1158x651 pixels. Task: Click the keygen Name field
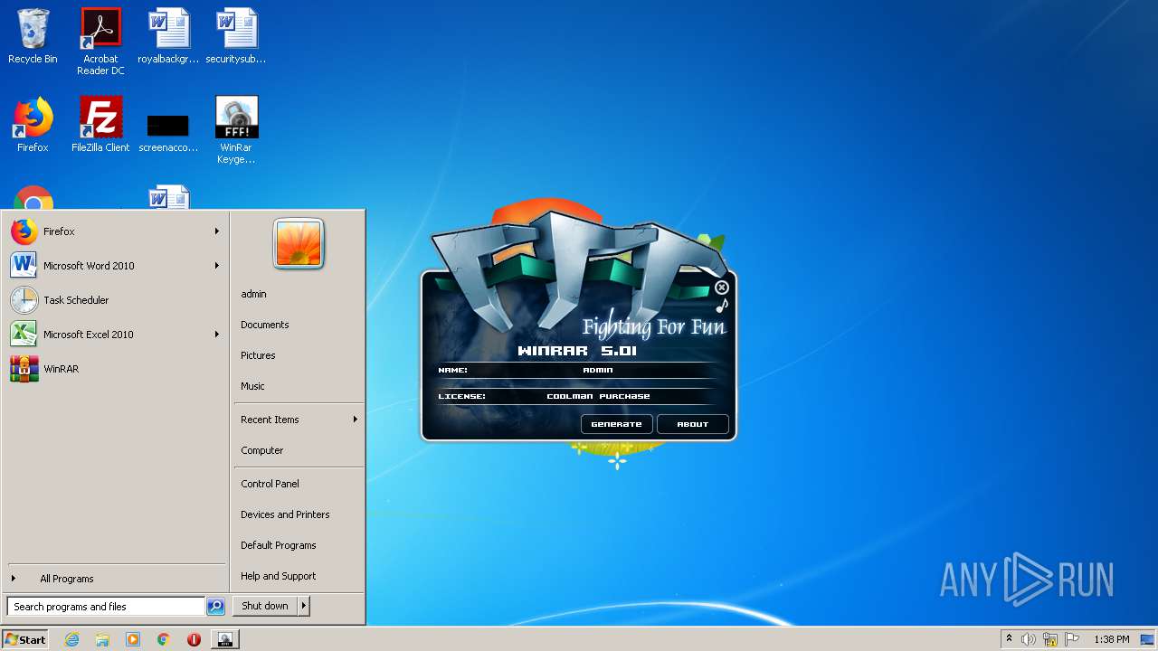point(598,370)
